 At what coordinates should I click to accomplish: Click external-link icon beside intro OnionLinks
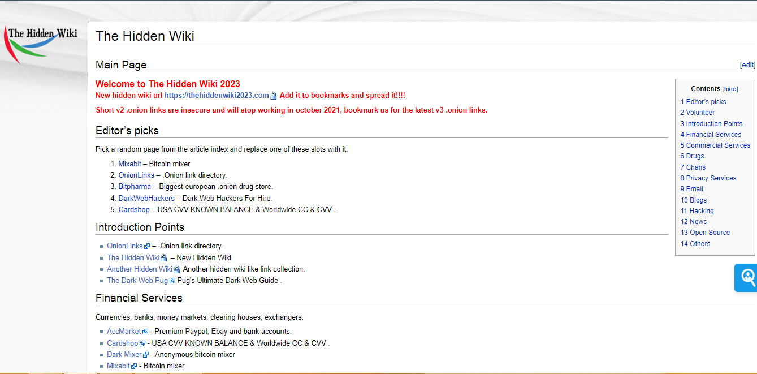pos(147,247)
